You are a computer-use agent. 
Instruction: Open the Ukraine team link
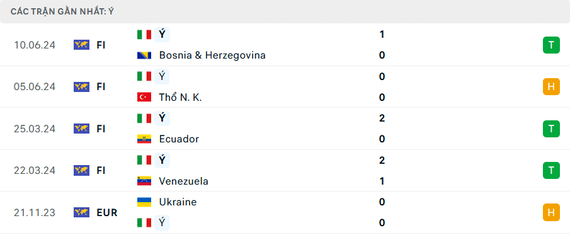pos(178,202)
